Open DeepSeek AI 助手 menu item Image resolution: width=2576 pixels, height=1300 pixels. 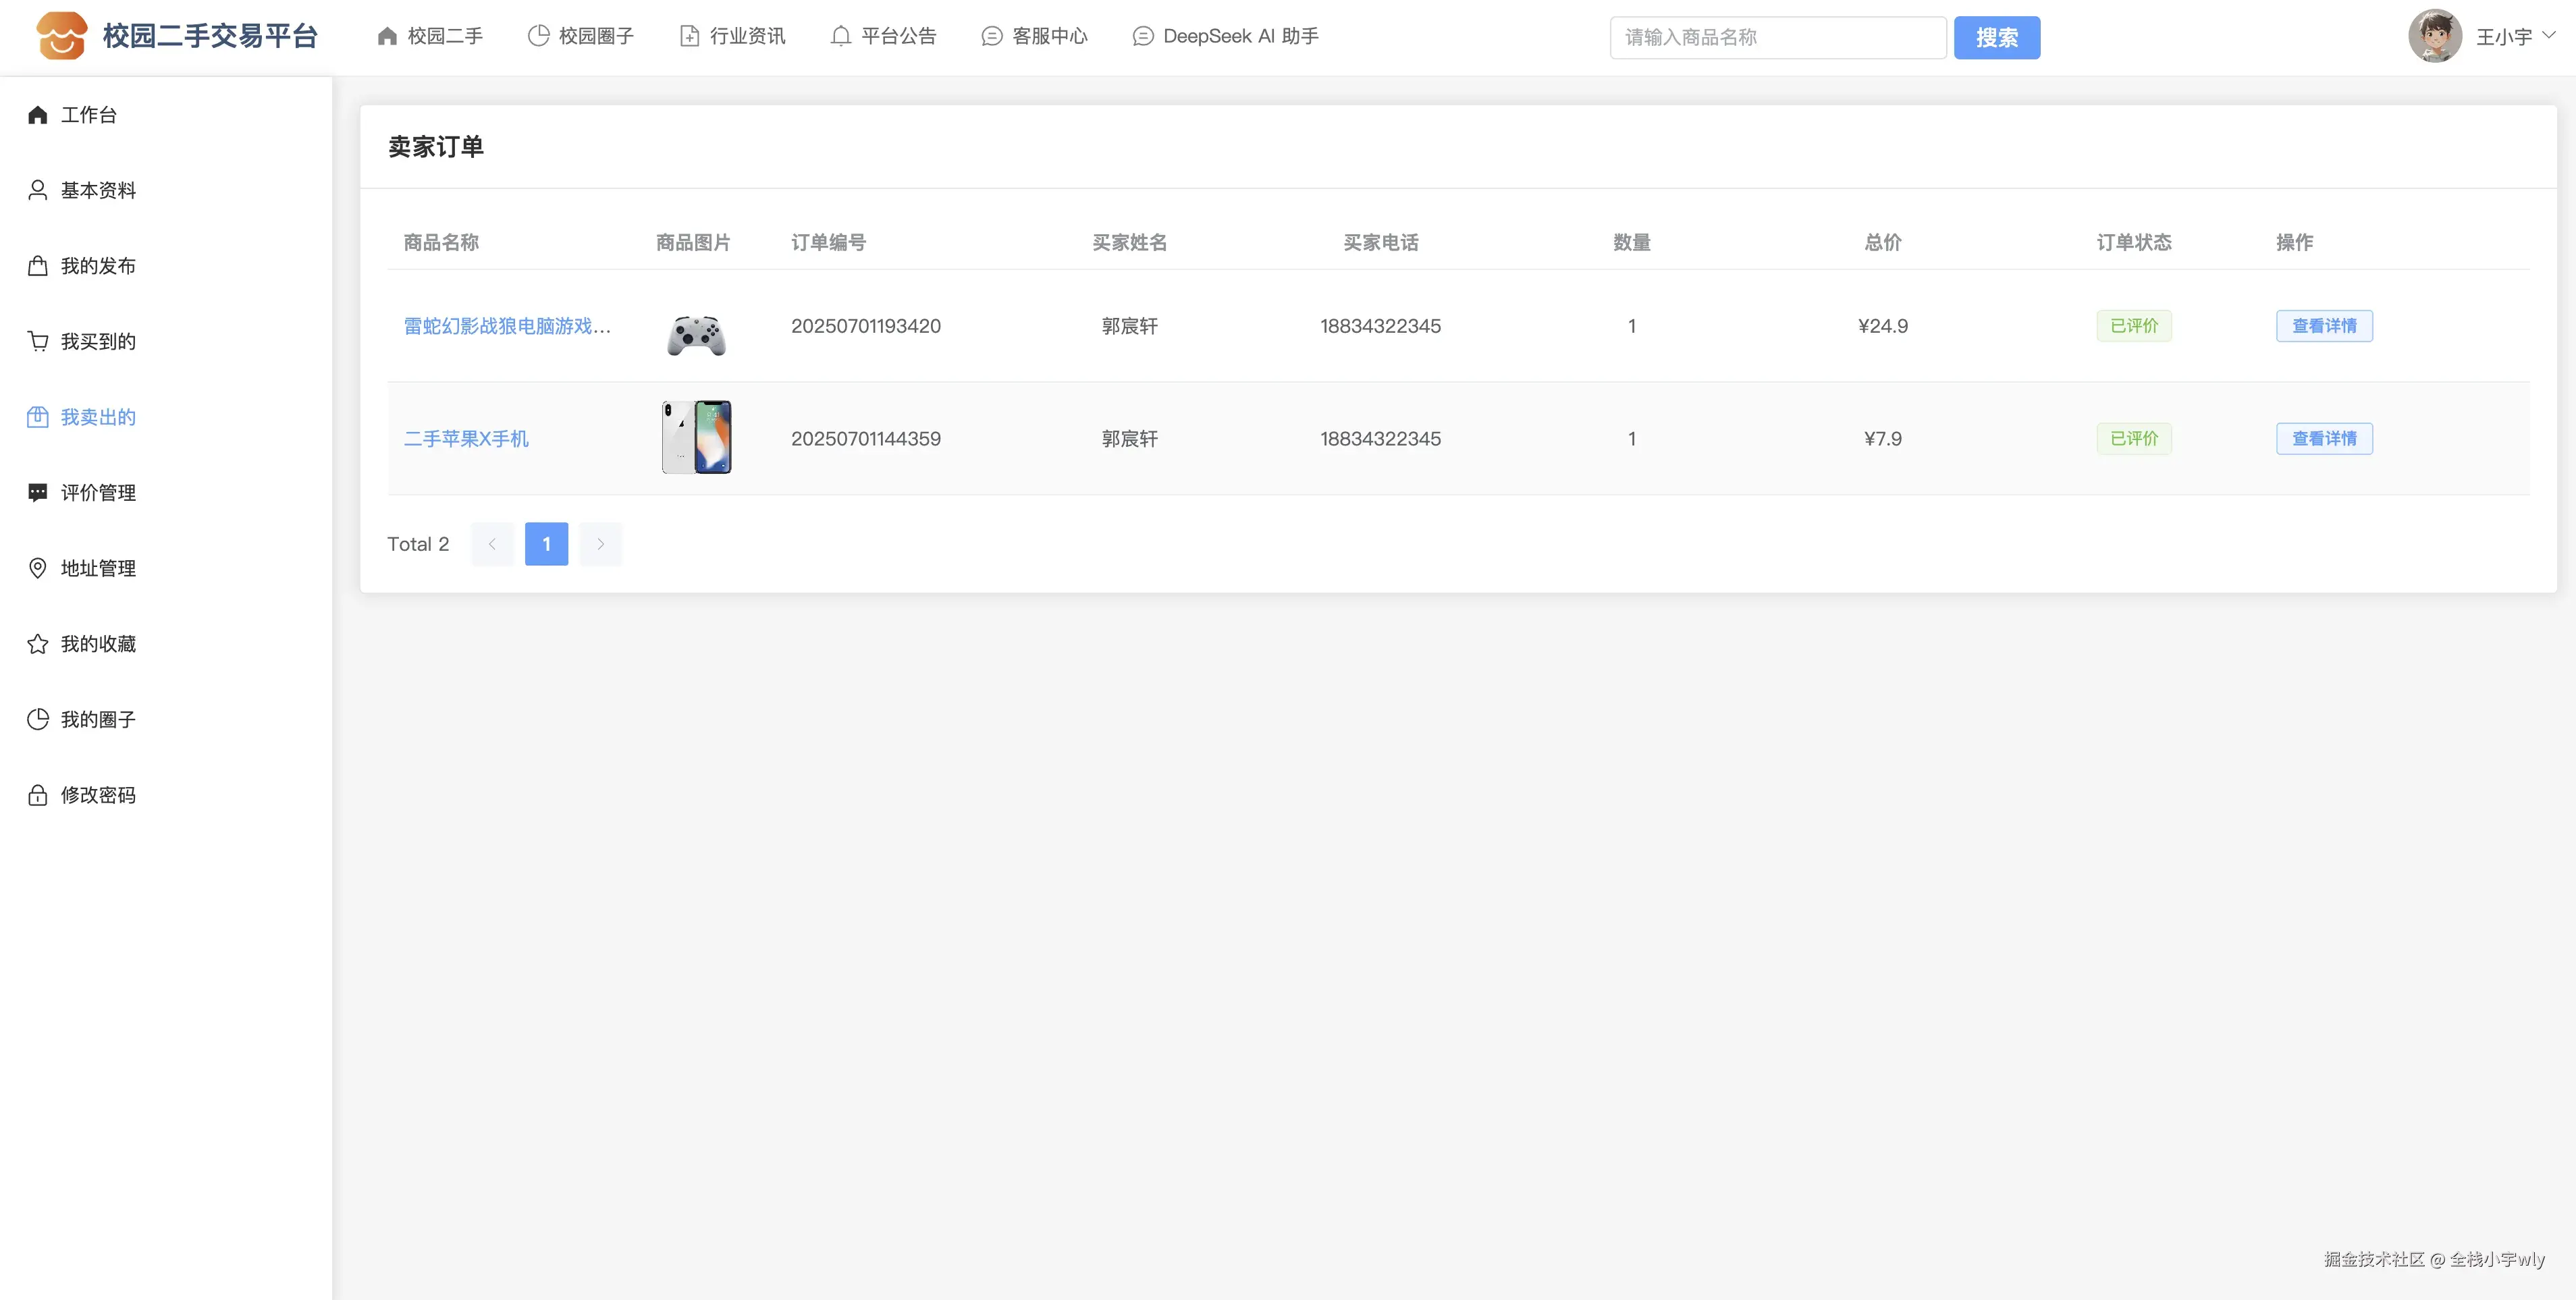[x=1225, y=36]
